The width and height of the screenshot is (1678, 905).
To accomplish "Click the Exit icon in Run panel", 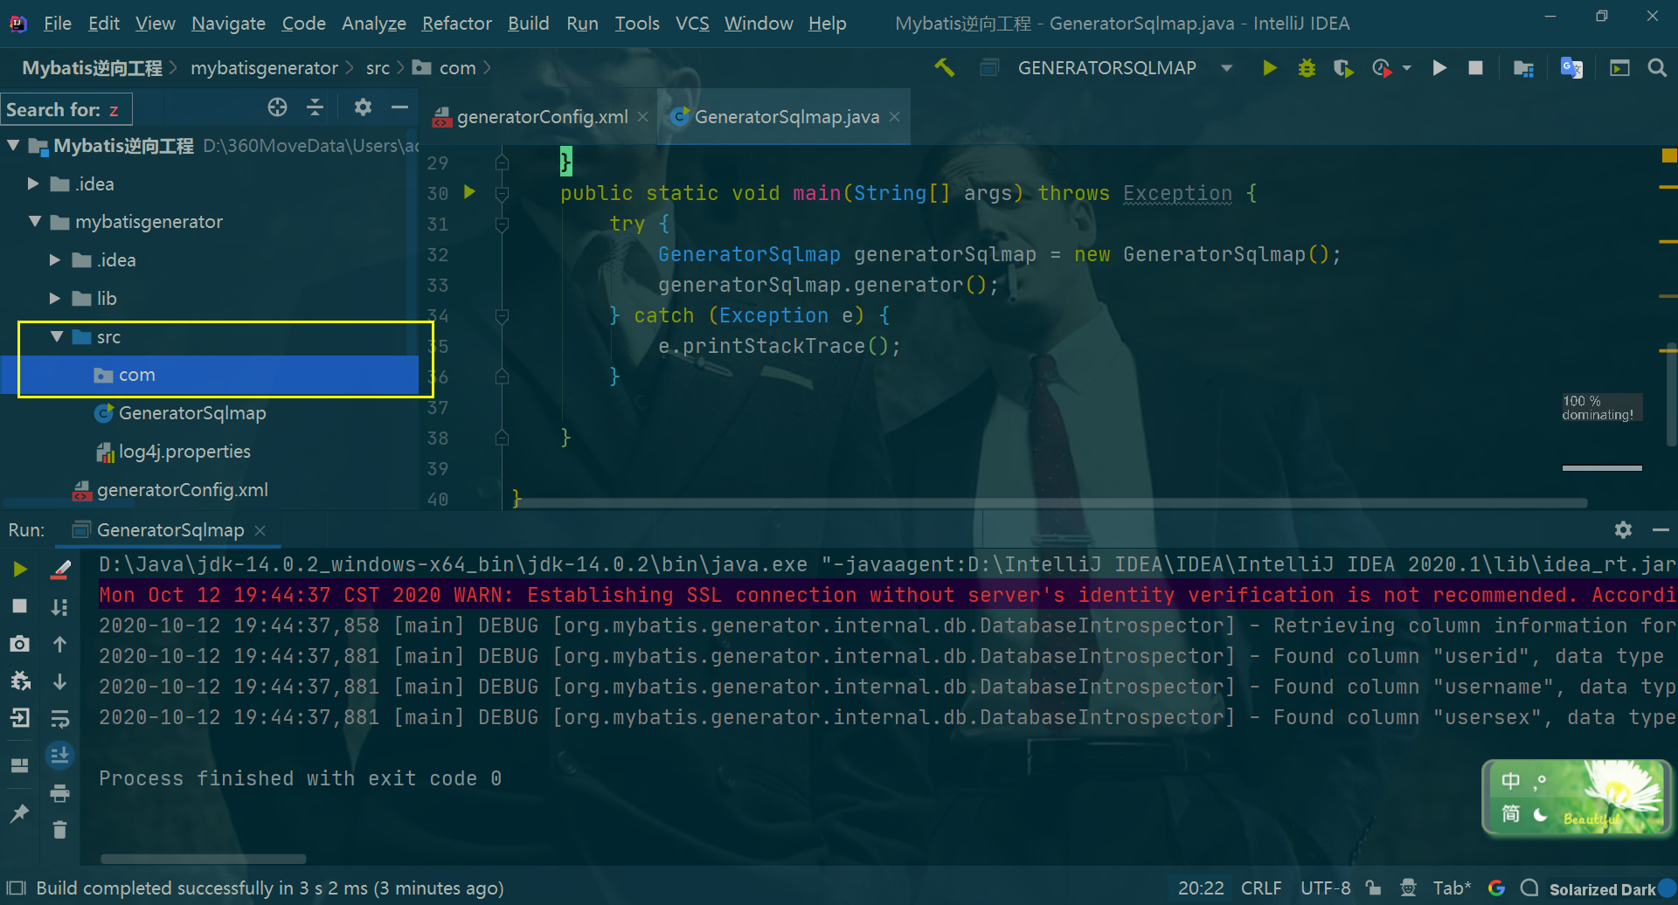I will coord(20,718).
